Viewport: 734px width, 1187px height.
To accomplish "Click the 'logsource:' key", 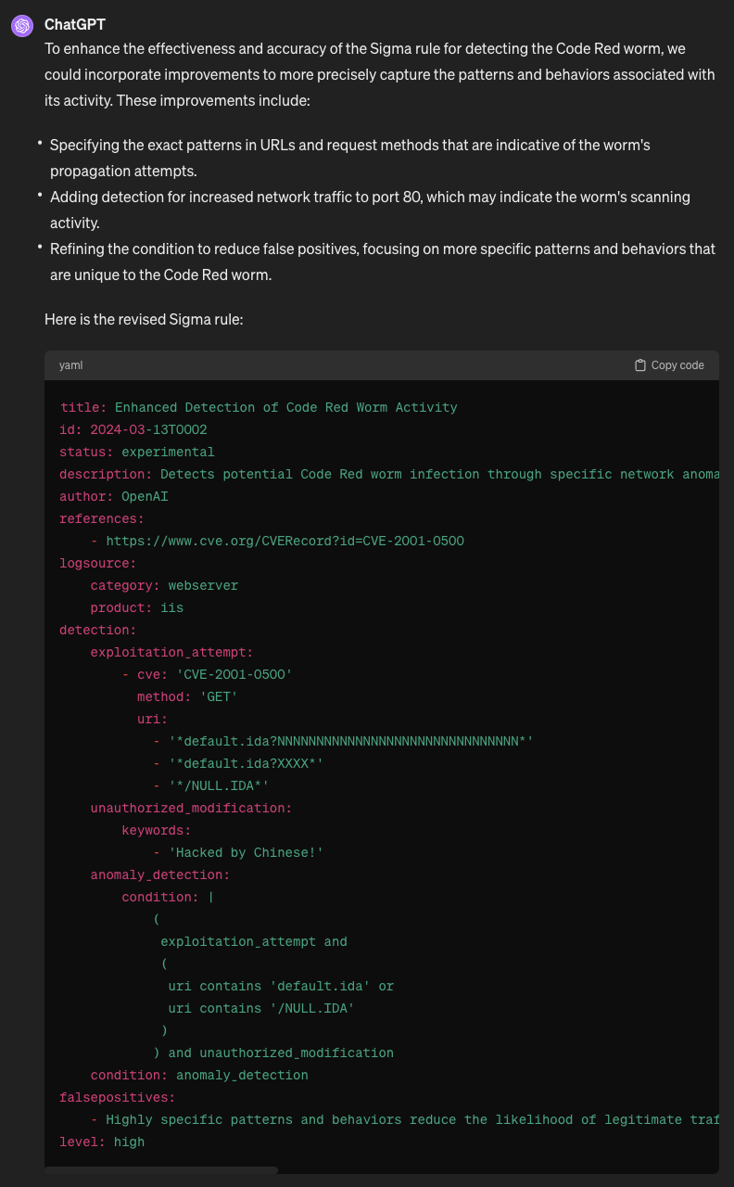I will pos(98,563).
